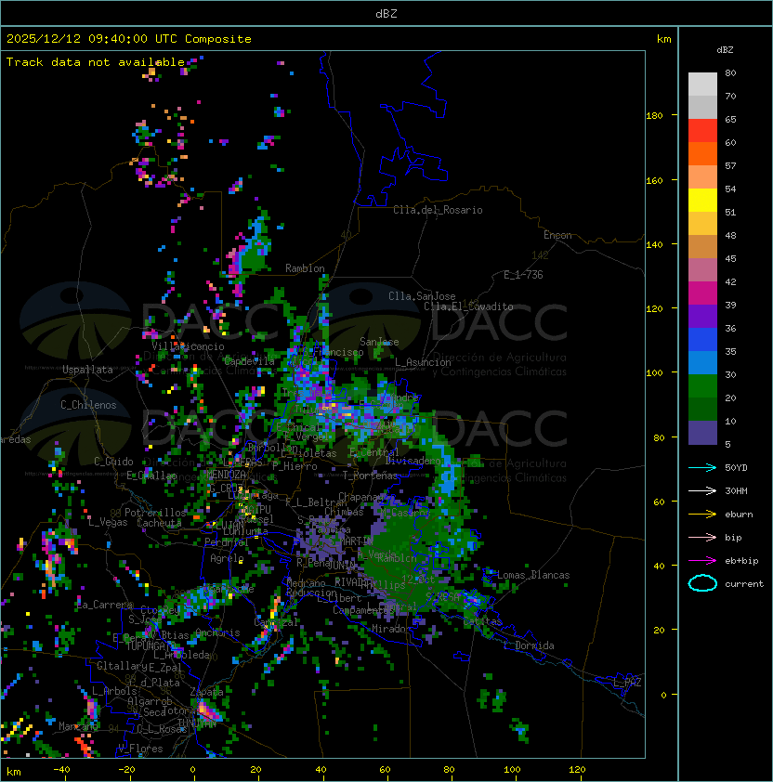Choose the mauve 42-45 dBZ swatch
The height and width of the screenshot is (782, 773).
tap(702, 270)
